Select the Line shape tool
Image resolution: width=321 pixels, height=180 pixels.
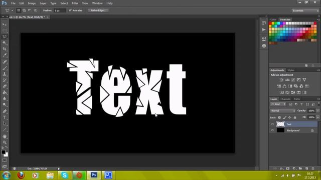click(x=5, y=130)
